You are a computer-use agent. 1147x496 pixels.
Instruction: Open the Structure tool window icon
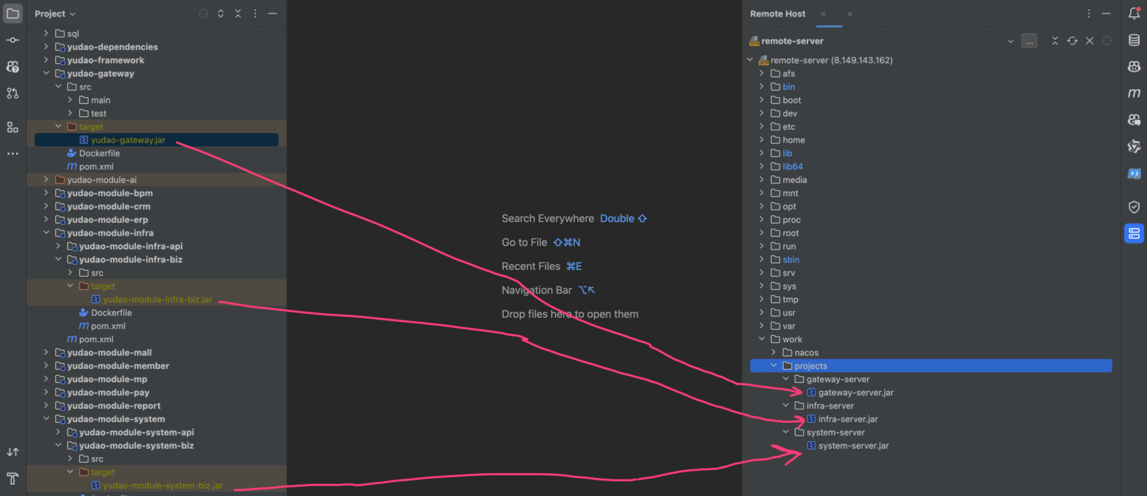13,127
